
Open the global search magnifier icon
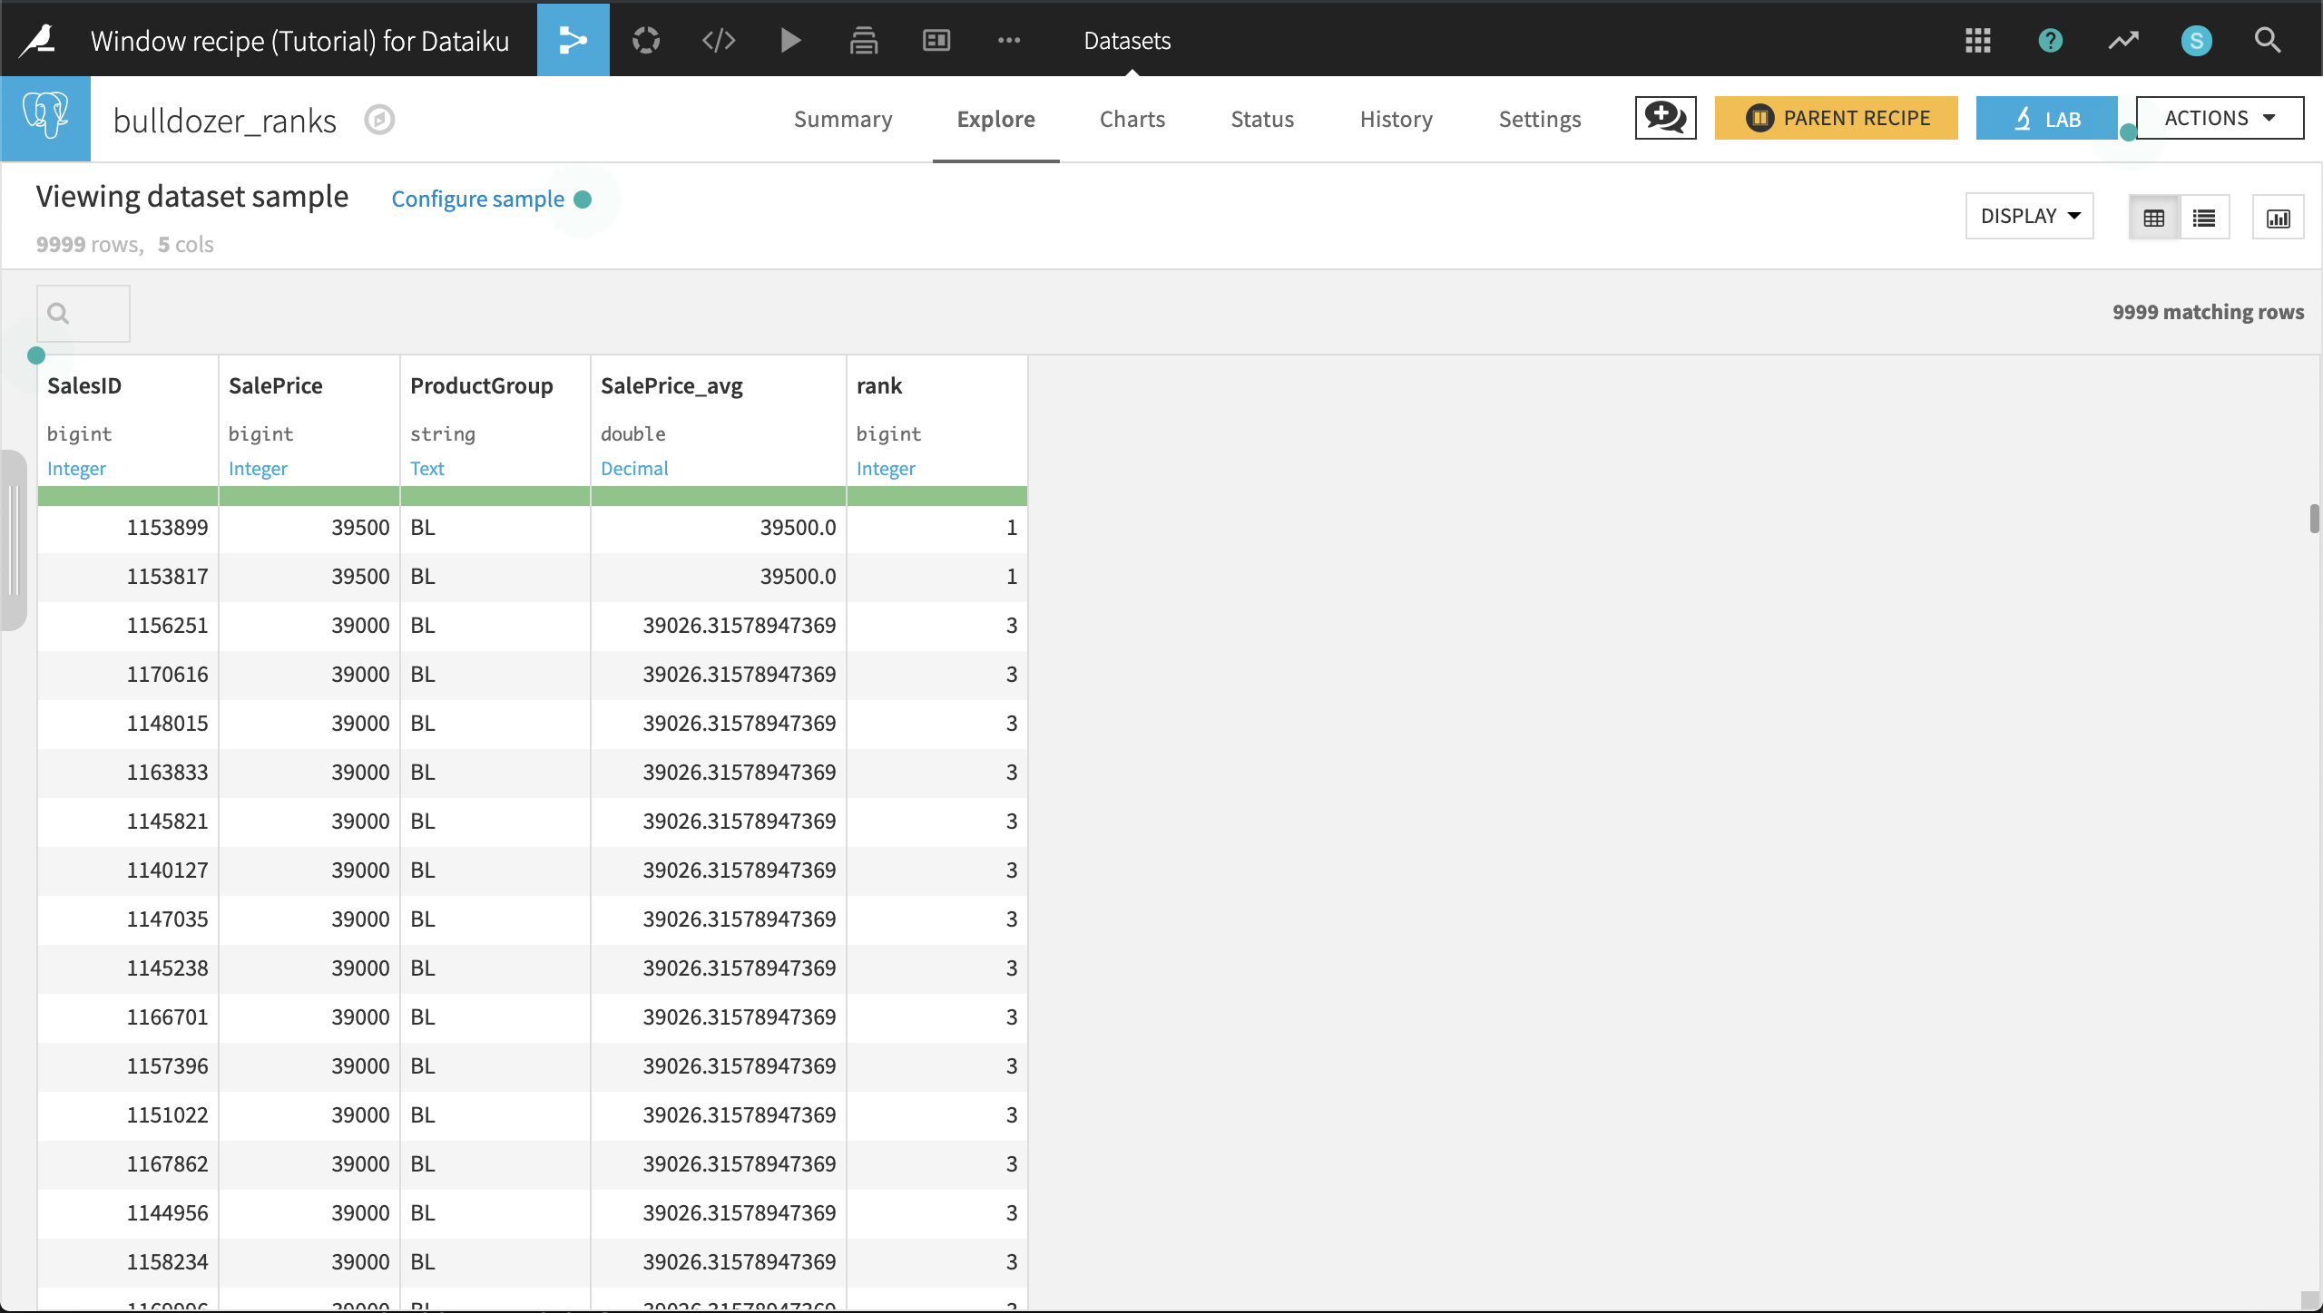pyautogui.click(x=2268, y=40)
